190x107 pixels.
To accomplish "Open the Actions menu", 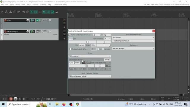I will [43, 5].
